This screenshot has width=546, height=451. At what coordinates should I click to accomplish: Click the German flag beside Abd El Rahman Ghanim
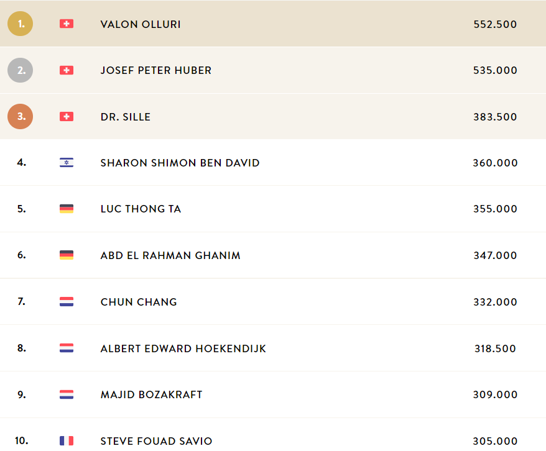(67, 255)
